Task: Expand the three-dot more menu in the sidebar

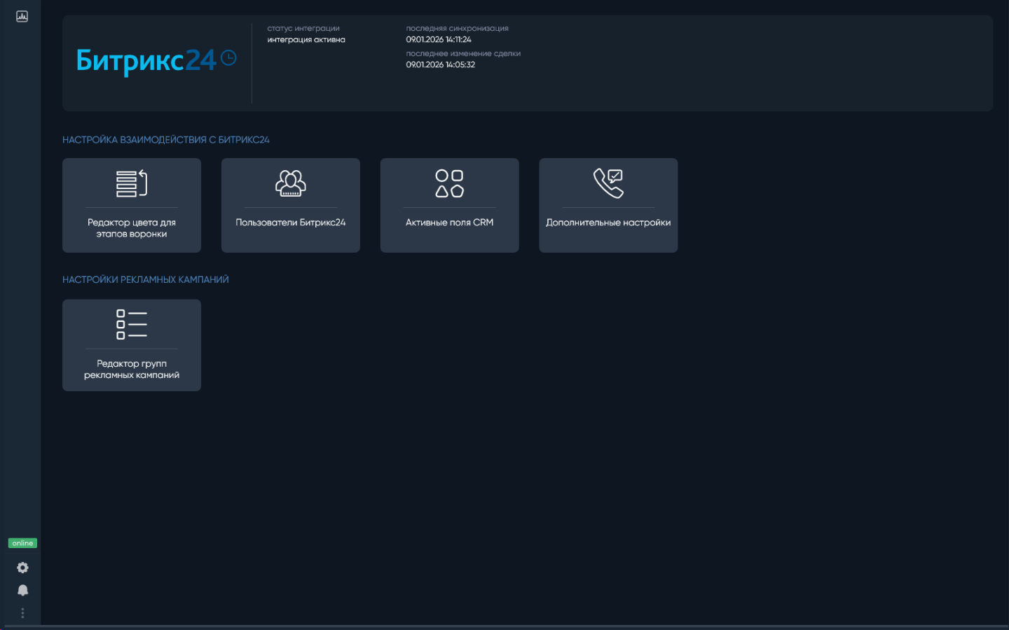Action: click(x=22, y=613)
